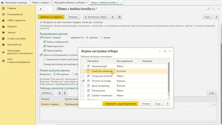The height and width of the screenshot is (125, 222).
Task: Toggle the Файлы изображений checkbox
Action: pos(45,42)
